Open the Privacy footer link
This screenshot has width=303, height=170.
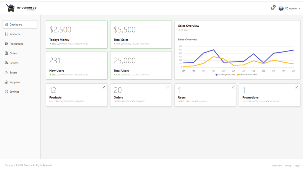[288, 166]
